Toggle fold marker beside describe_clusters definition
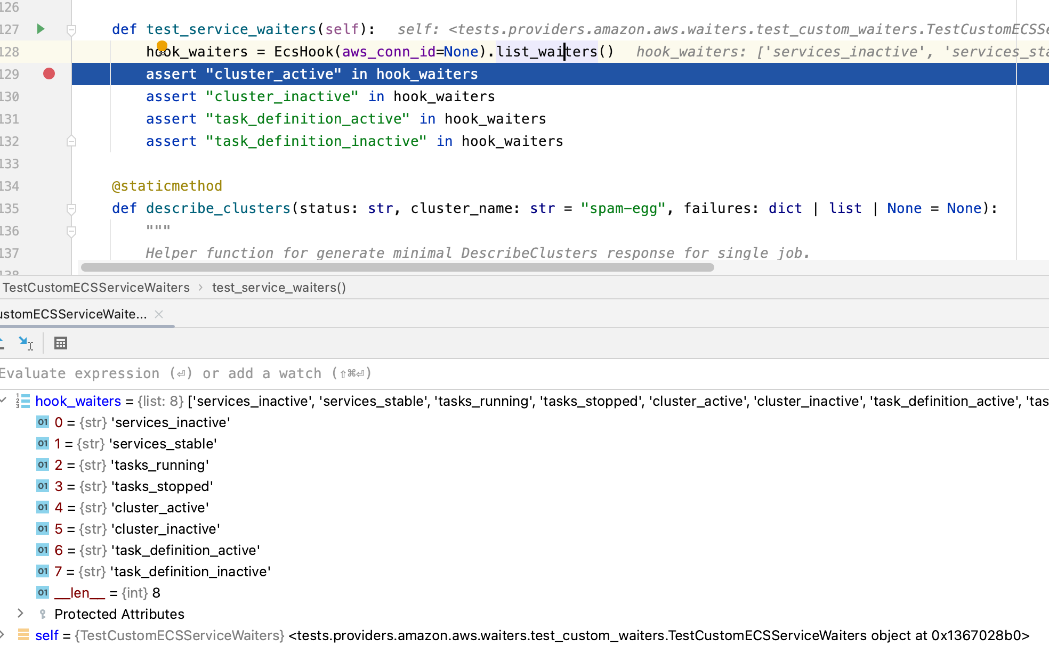Viewport: 1049px width, 653px height. point(71,209)
